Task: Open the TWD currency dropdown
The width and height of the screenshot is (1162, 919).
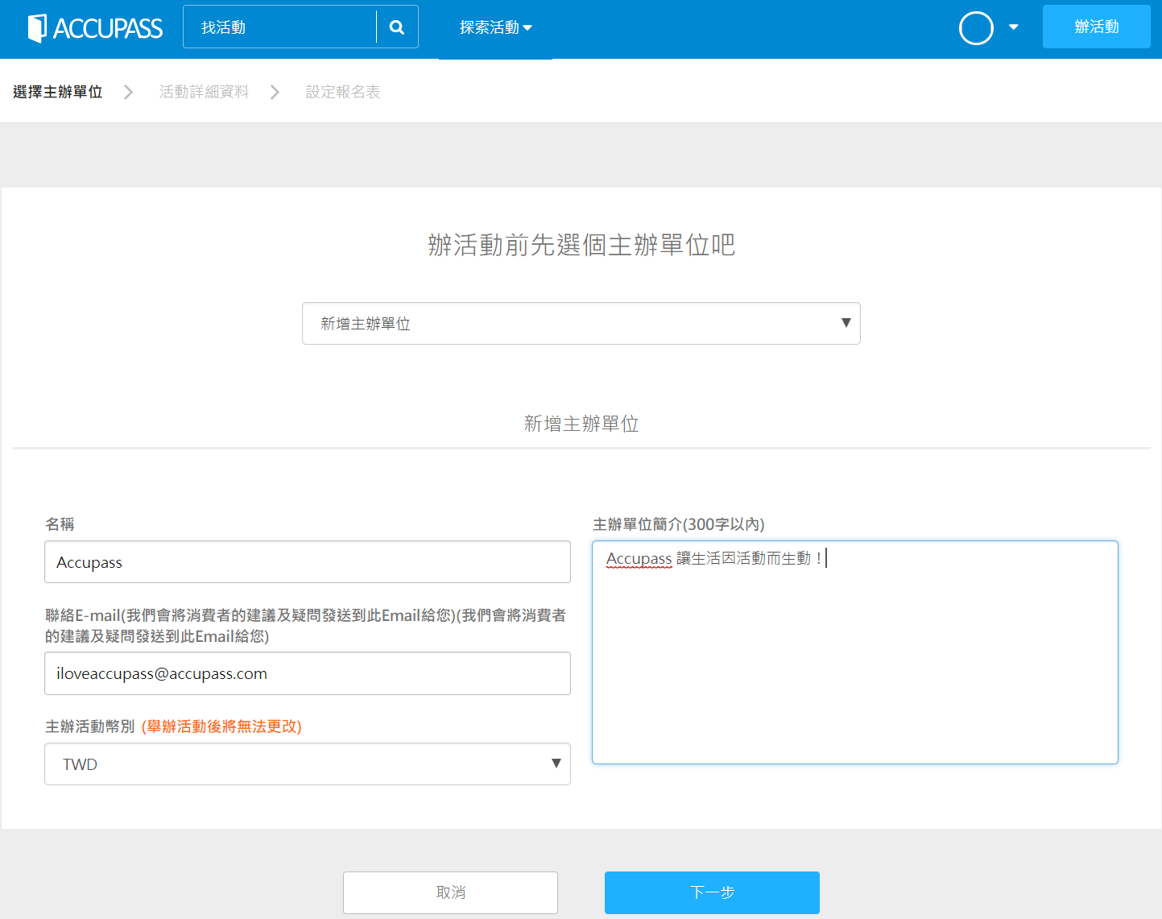Action: [308, 764]
